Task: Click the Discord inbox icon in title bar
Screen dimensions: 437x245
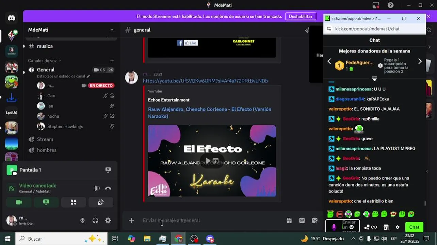Action: click(x=376, y=5)
